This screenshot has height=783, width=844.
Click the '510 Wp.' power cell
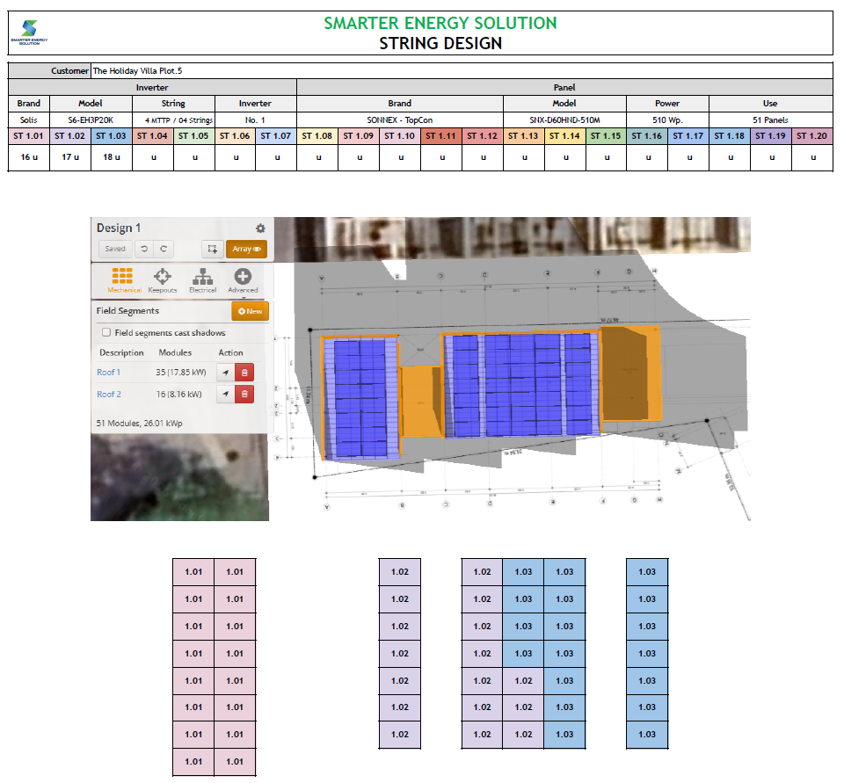click(x=667, y=120)
